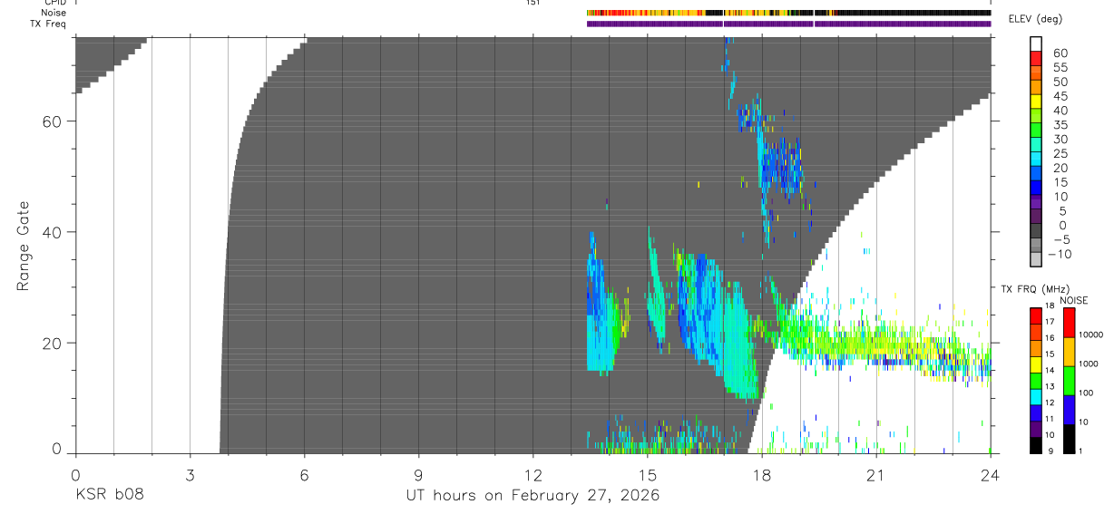The width and height of the screenshot is (1114, 514).
Task: Pick the yellow segment of ELEV color bar
Action: 1037,102
